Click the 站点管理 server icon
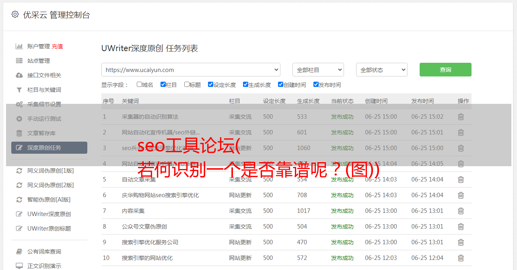The image size is (517, 270). [x=19, y=61]
